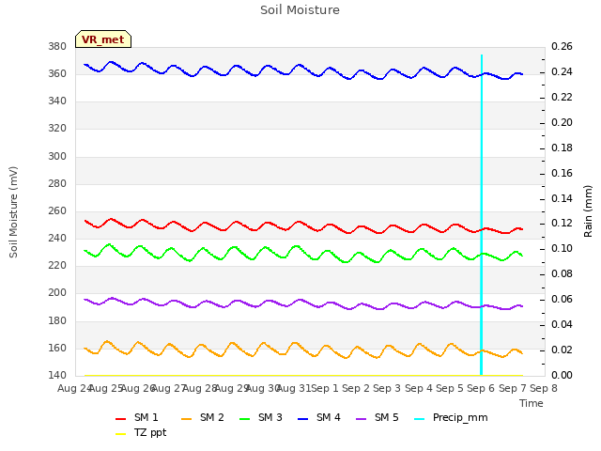The image size is (601, 451).
Task: Click the Aug 24 date tick label
Action: tap(74, 388)
